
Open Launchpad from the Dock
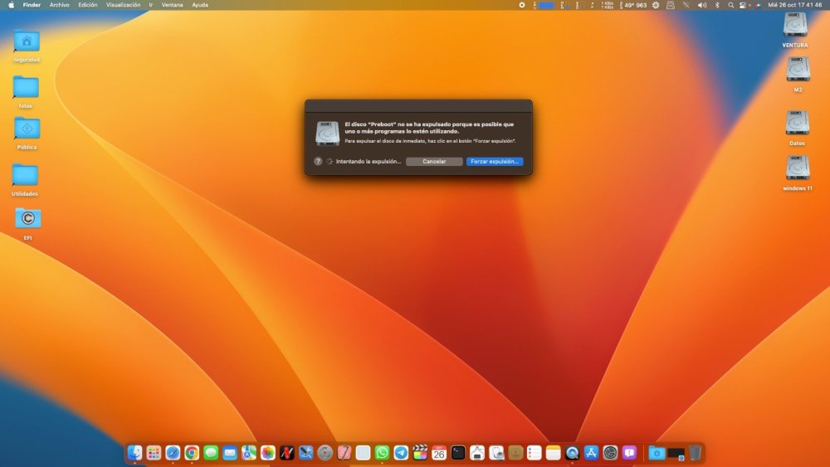click(x=154, y=453)
